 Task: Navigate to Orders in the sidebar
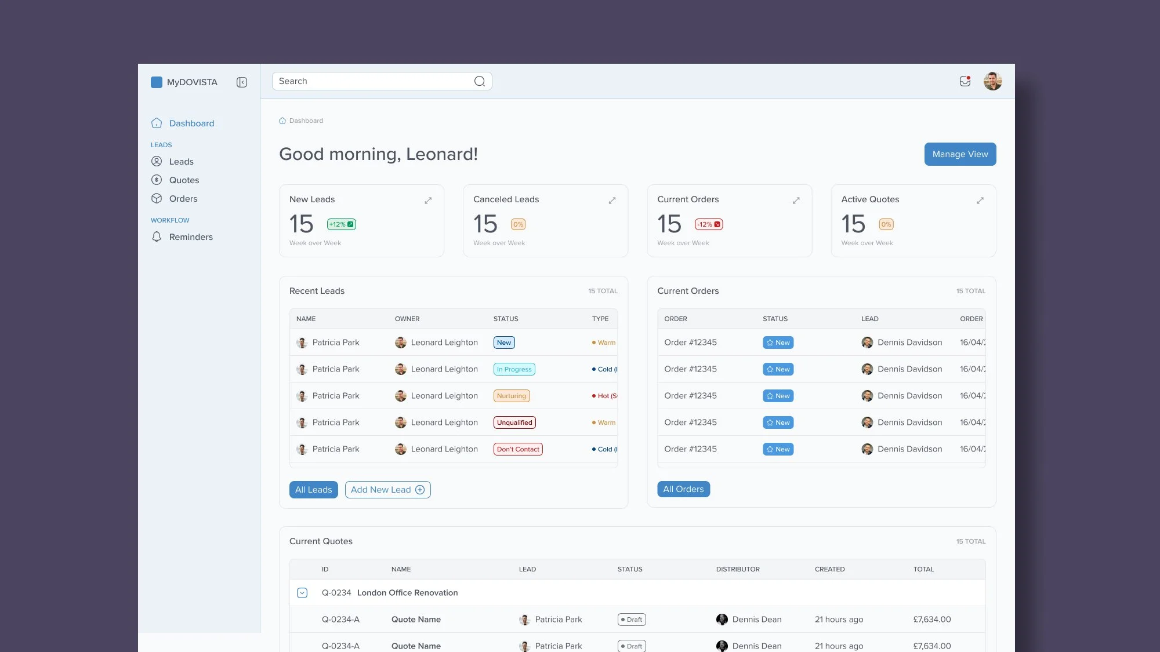(183, 199)
